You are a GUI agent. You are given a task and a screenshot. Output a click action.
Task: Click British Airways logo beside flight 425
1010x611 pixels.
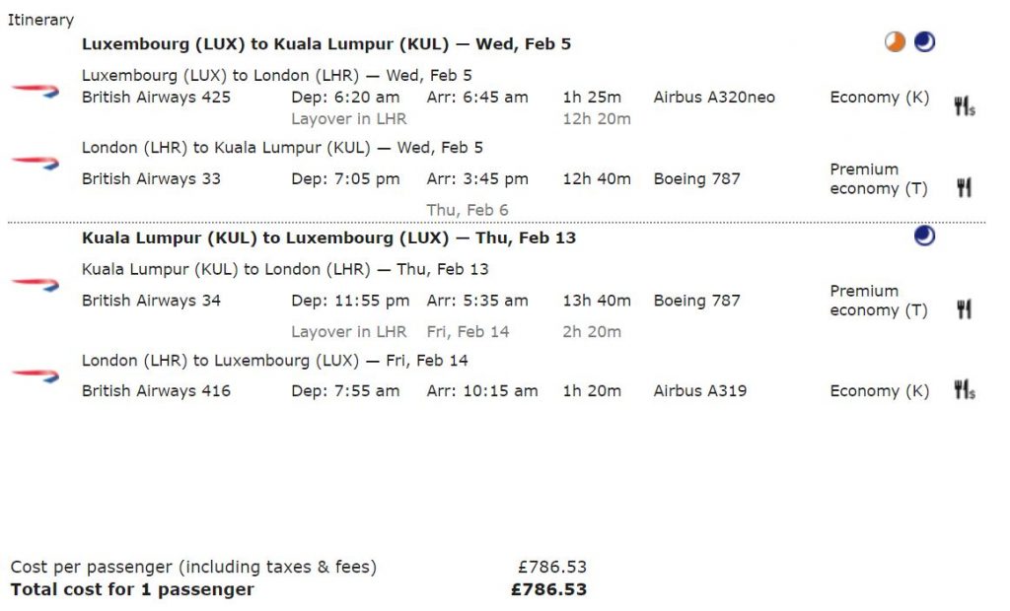(36, 91)
